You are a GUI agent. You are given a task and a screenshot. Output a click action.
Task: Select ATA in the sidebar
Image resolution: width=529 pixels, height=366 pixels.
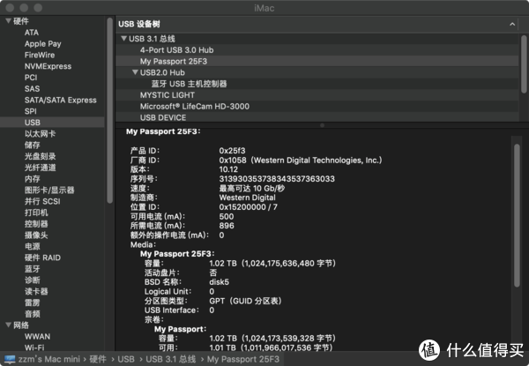point(32,33)
